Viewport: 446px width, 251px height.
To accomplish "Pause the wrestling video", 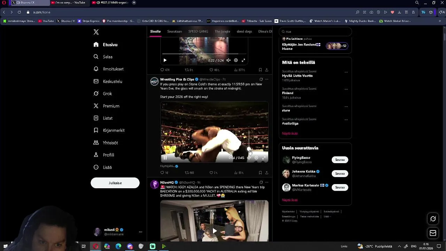I will [x=165, y=158].
